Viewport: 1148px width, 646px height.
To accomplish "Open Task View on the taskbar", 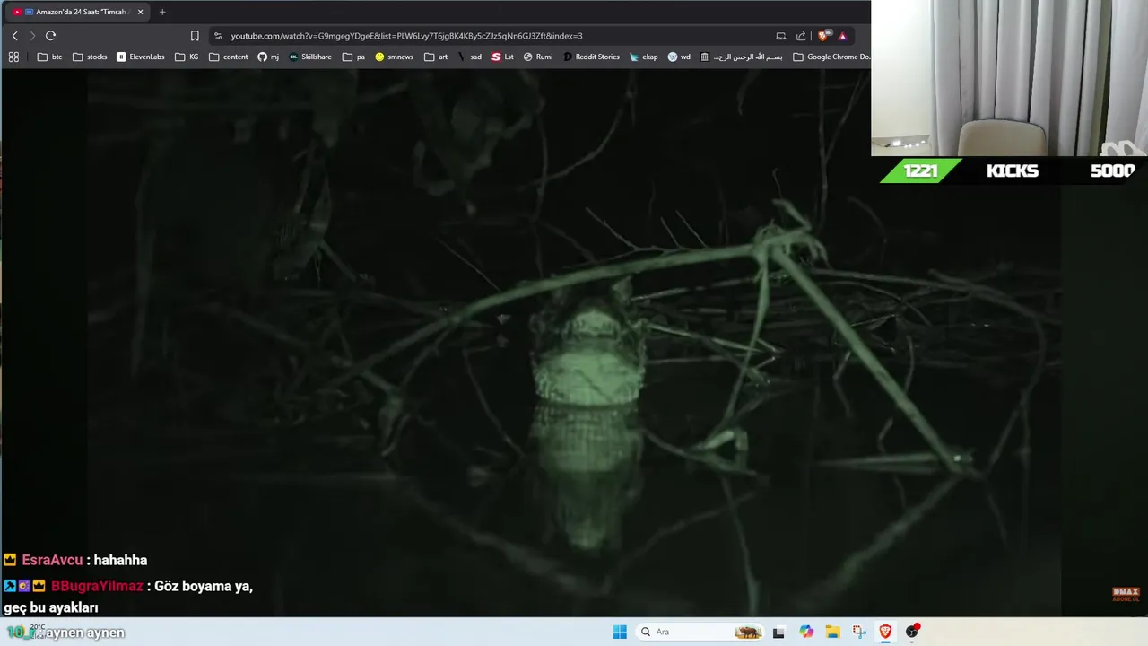I will point(778,632).
